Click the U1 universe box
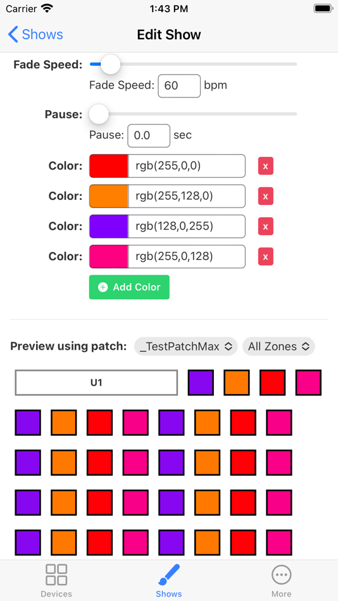This screenshot has height=601, width=338. point(96,383)
